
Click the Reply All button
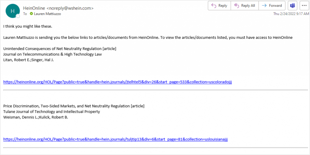[245, 6]
